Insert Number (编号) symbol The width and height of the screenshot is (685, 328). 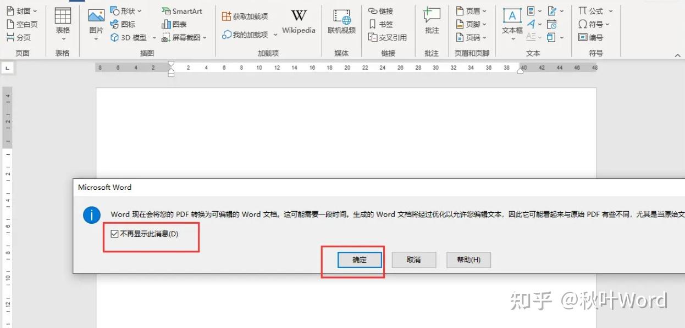tap(591, 37)
